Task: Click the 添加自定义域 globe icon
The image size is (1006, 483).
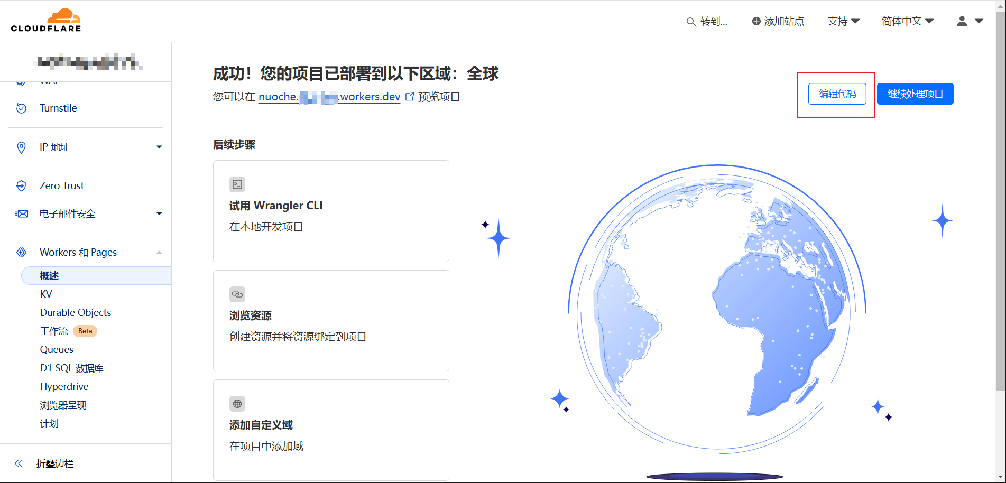Action: point(237,404)
